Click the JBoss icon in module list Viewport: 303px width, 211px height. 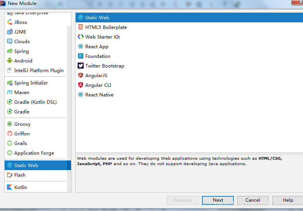tap(10, 22)
